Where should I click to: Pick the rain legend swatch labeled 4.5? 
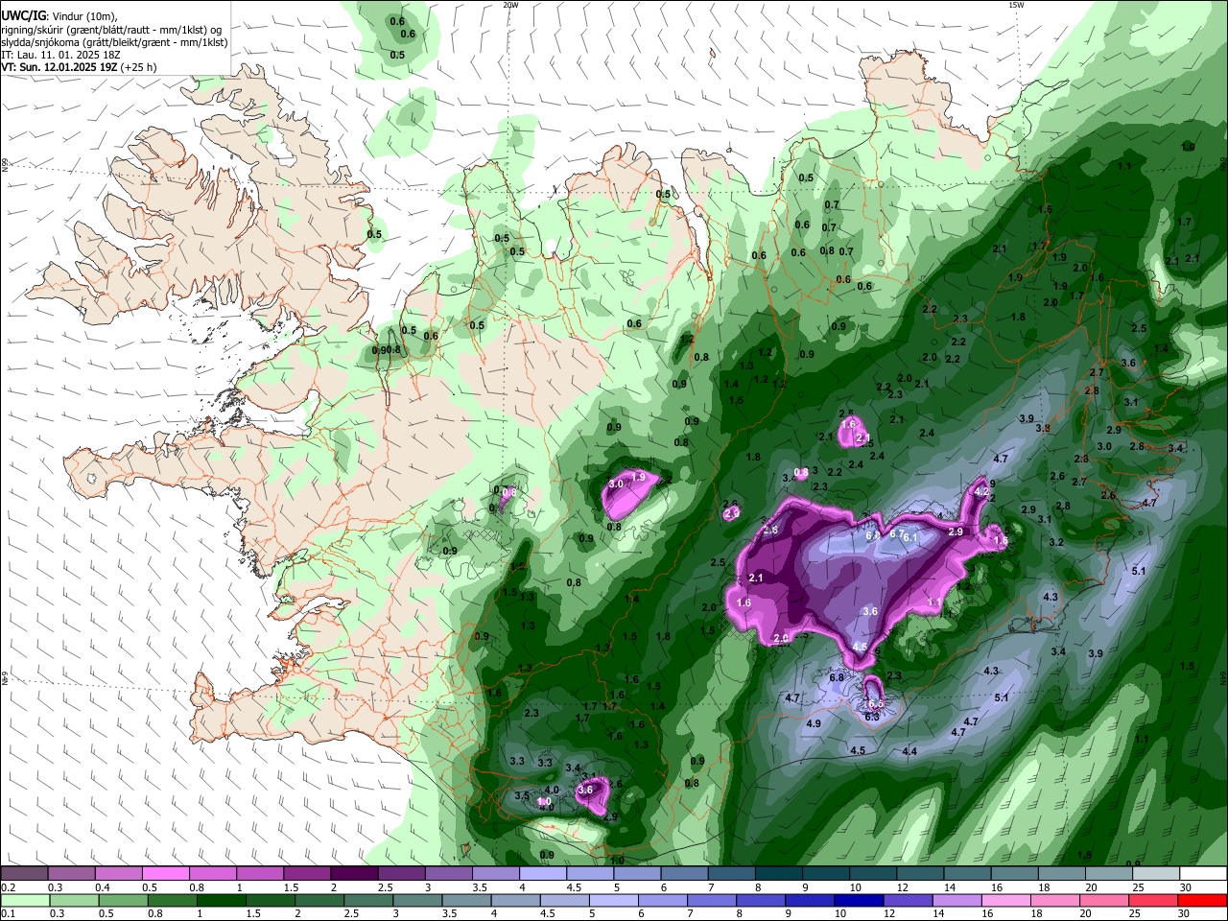click(564, 900)
